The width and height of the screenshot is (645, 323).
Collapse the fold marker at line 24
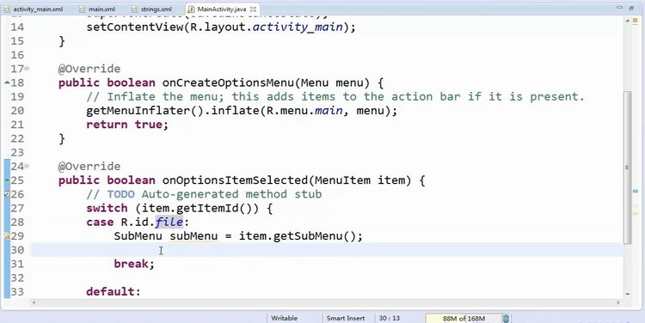(28, 166)
